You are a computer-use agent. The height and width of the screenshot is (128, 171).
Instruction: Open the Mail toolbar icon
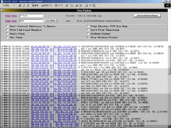pyautogui.click(x=71, y=5)
